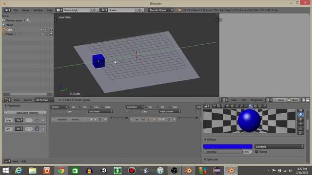This screenshot has height=175, width=312.
Task: Open the Add Controller dropdown
Action: click(x=170, y=111)
